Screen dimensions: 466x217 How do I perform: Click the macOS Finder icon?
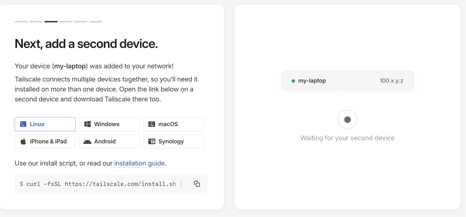152,124
